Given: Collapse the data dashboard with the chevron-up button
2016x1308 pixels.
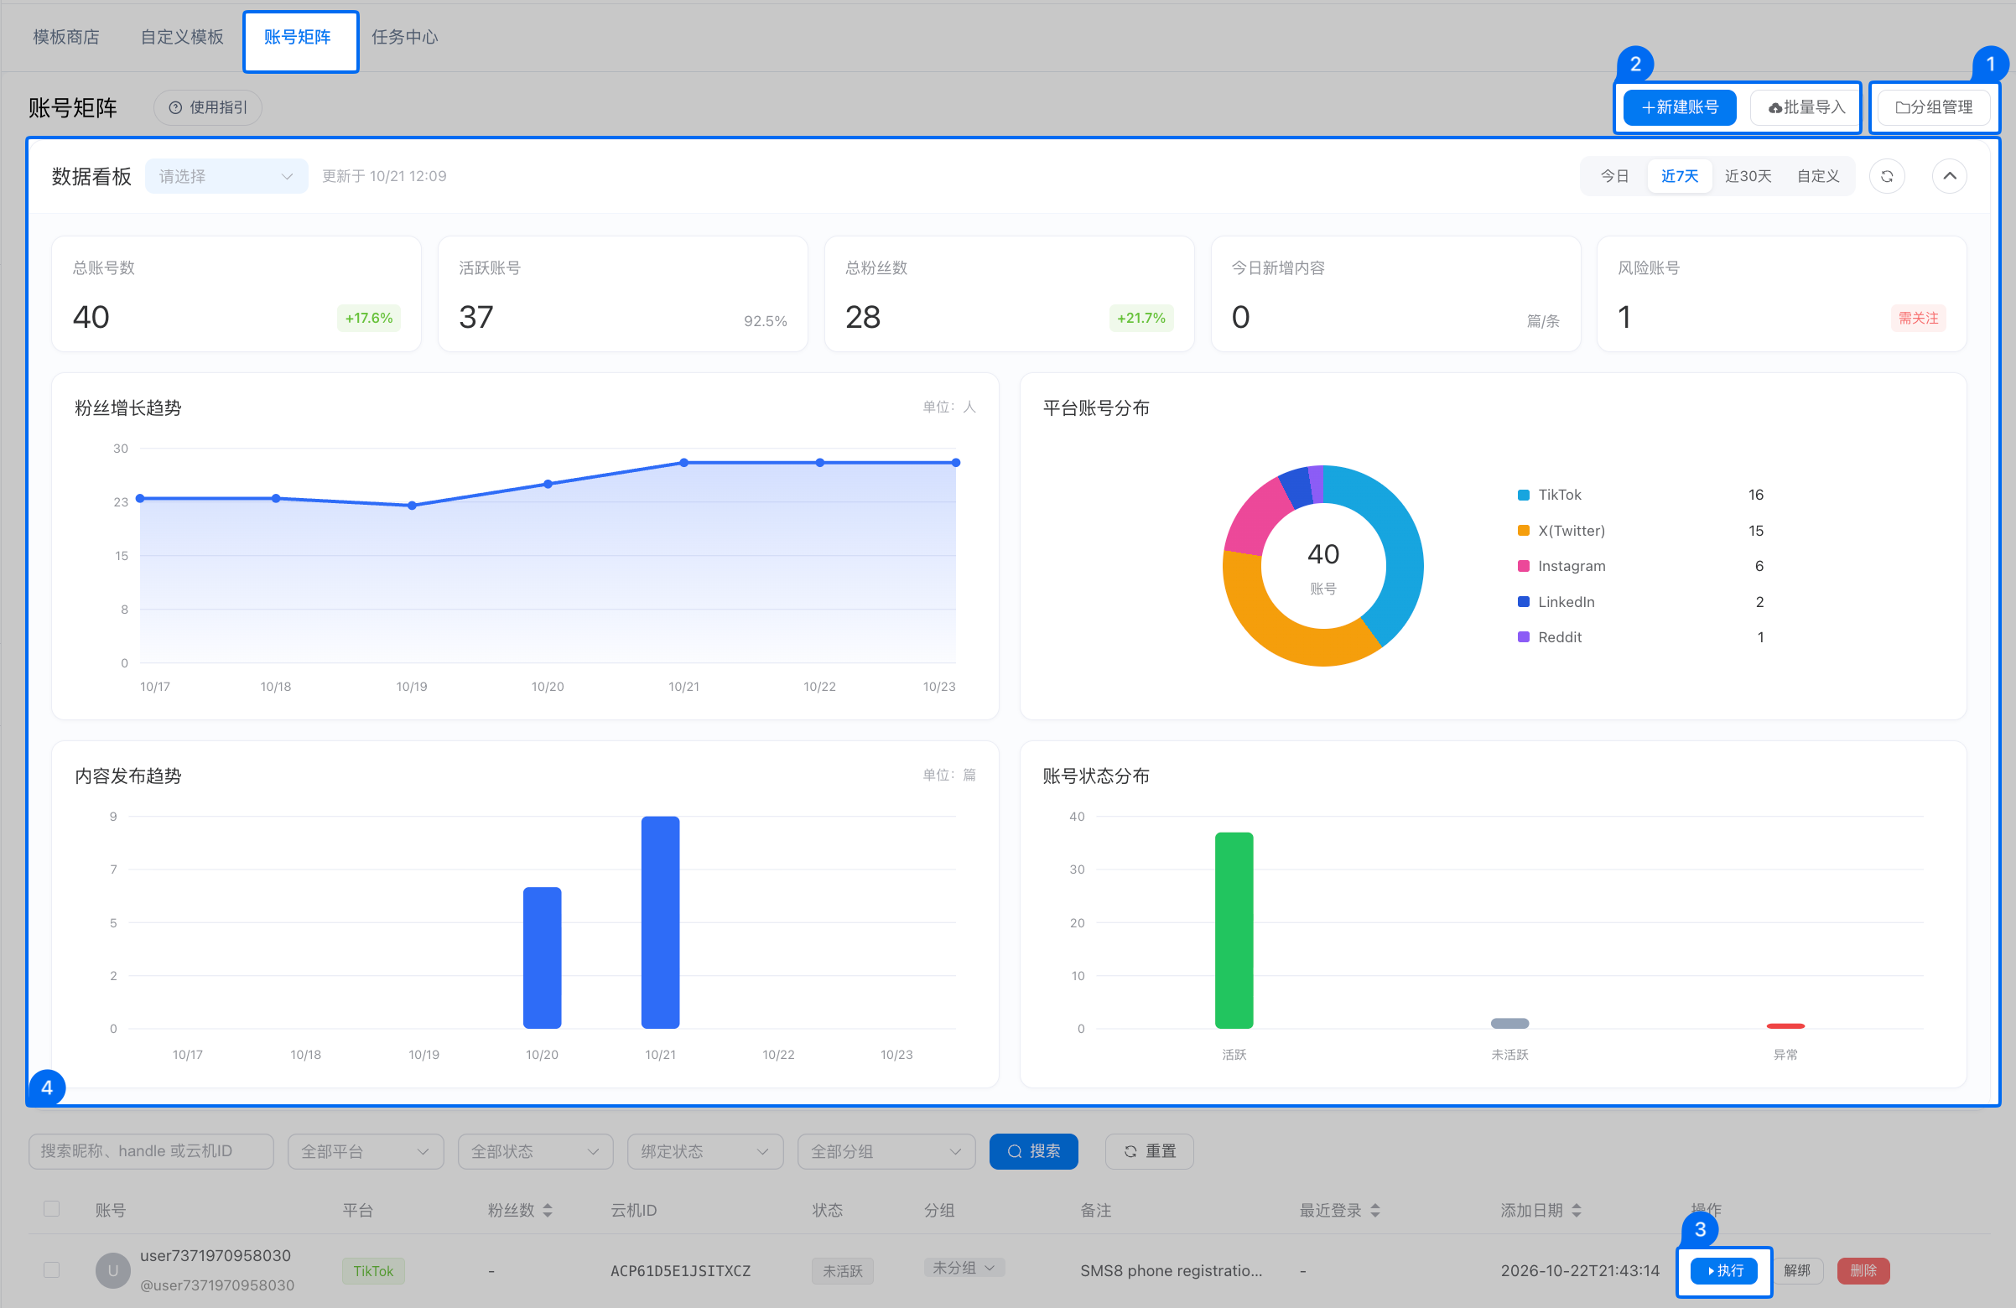Looking at the screenshot, I should point(1949,176).
